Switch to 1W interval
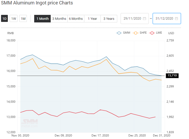Screen dimensions: 189x139 14,19
